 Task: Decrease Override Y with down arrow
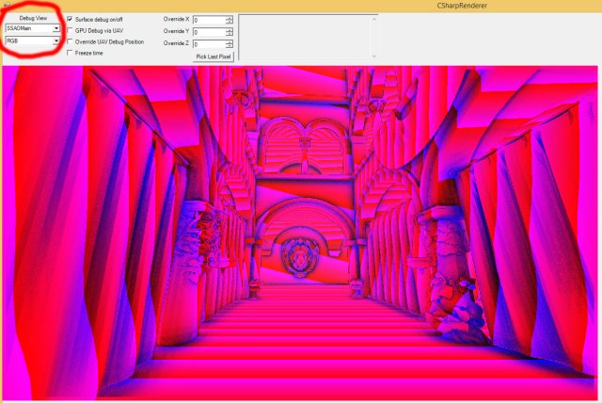(230, 35)
